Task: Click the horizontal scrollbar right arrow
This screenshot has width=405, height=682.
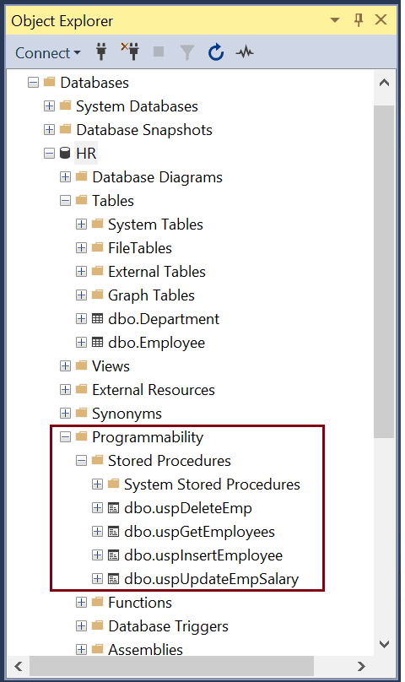Action: pos(361,666)
